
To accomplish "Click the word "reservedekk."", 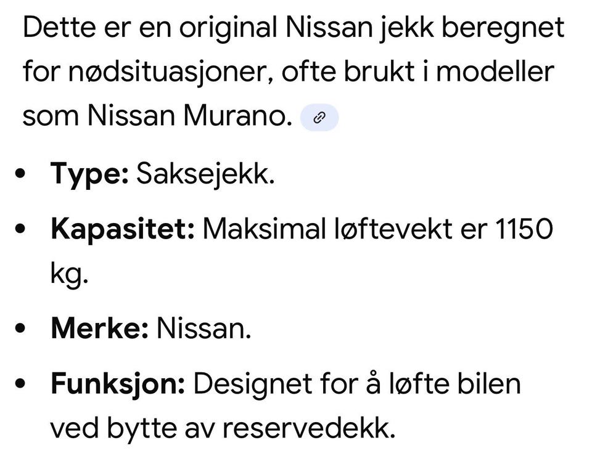I will pyautogui.click(x=308, y=428).
